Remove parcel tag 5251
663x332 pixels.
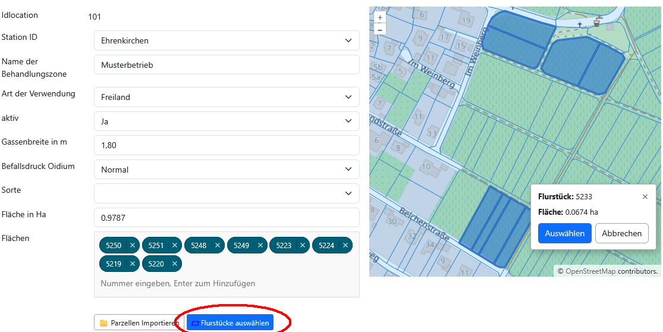click(175, 245)
